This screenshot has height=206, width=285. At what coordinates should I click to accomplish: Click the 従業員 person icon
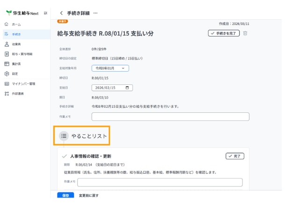(7, 44)
